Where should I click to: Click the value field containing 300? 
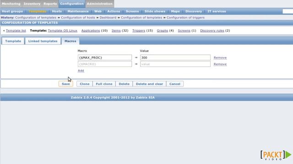click(x=175, y=58)
